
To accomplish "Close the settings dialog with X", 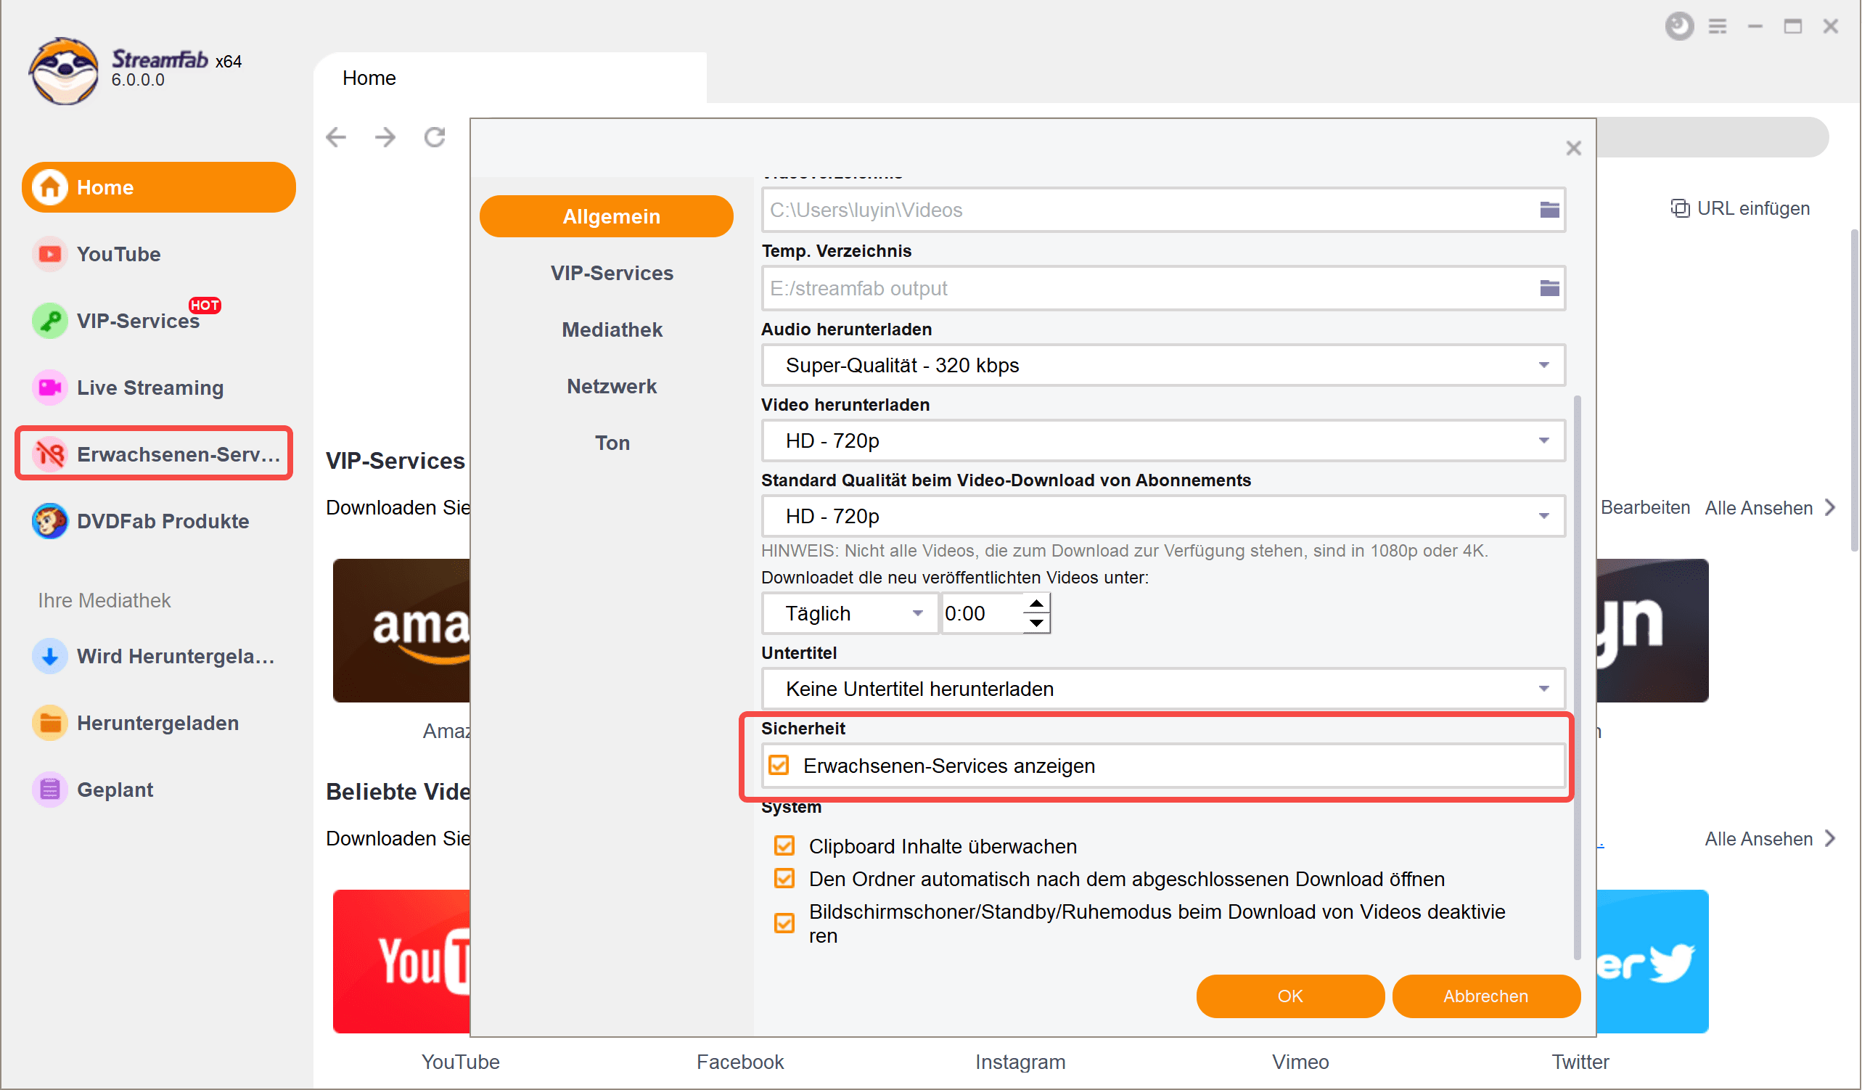I will (x=1573, y=148).
